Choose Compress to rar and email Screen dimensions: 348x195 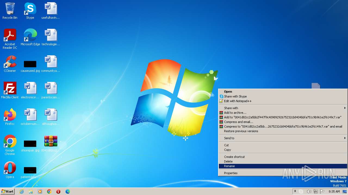coord(283,126)
